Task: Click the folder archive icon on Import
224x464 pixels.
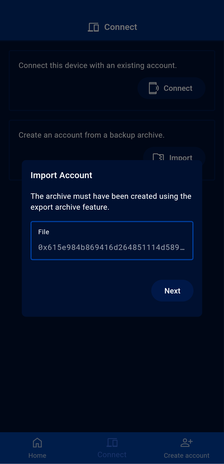Action: (x=158, y=157)
